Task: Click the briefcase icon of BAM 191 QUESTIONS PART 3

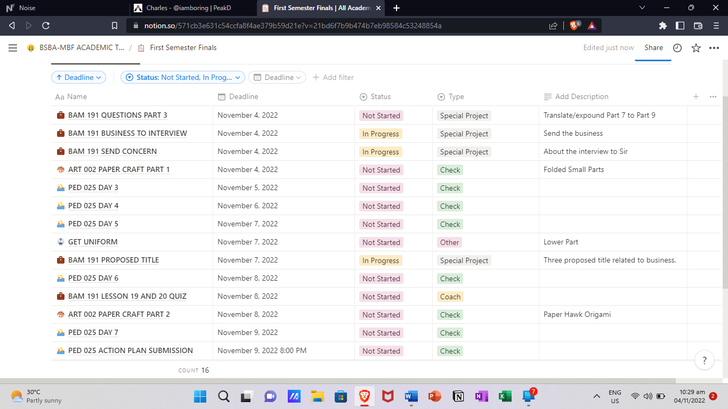Action: pyautogui.click(x=61, y=116)
